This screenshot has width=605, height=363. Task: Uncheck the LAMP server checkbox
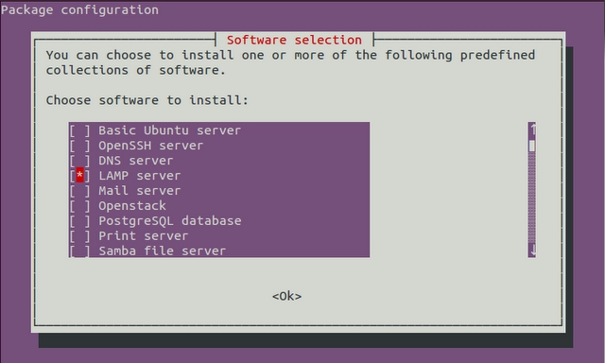(x=79, y=176)
